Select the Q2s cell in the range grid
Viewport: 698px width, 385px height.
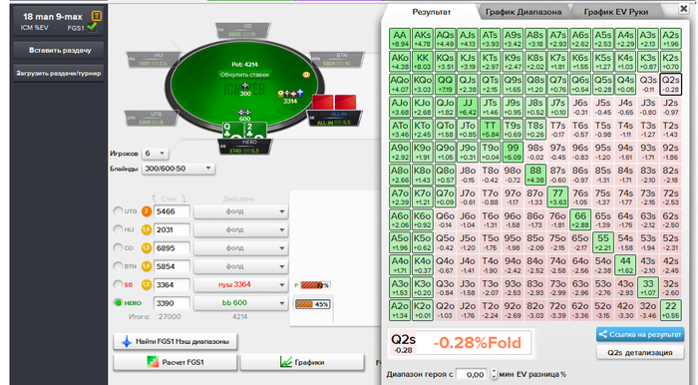point(670,84)
